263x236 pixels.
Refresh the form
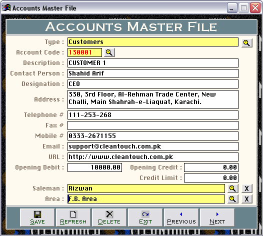click(x=73, y=217)
